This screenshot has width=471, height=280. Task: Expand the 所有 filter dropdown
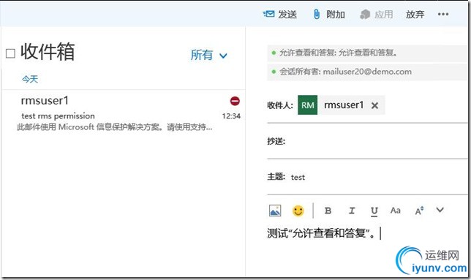pyautogui.click(x=208, y=55)
